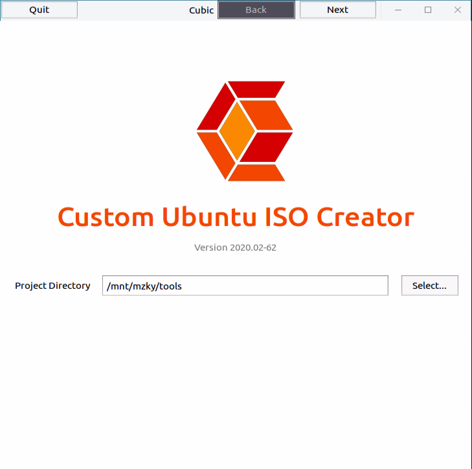Click the Version 2020.02-62 text
Screen dimensions: 472x469
[235, 247]
